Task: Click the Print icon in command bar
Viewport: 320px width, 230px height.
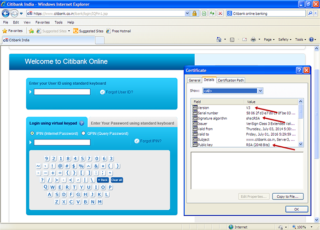Action: pos(254,40)
